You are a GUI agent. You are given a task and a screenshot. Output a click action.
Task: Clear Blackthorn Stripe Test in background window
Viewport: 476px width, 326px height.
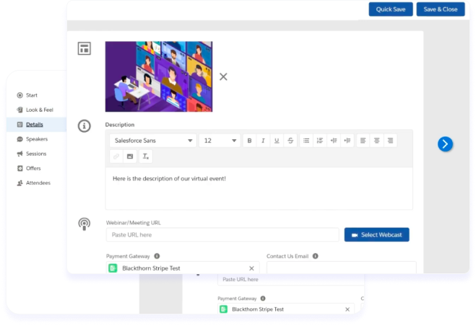pos(347,309)
